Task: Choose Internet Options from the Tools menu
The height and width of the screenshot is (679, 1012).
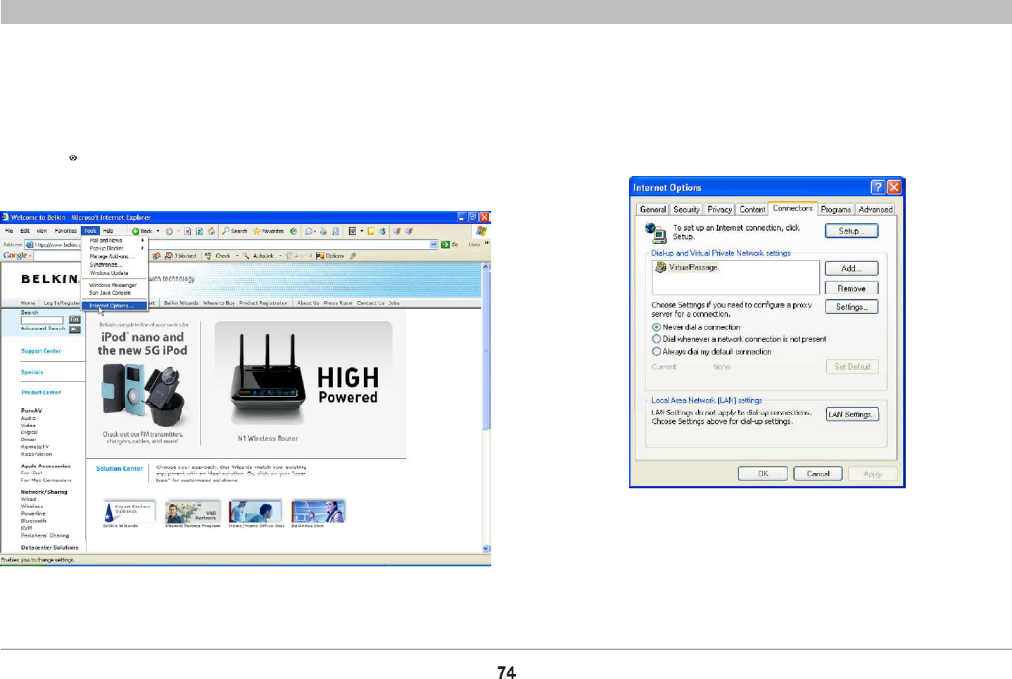Action: [114, 306]
